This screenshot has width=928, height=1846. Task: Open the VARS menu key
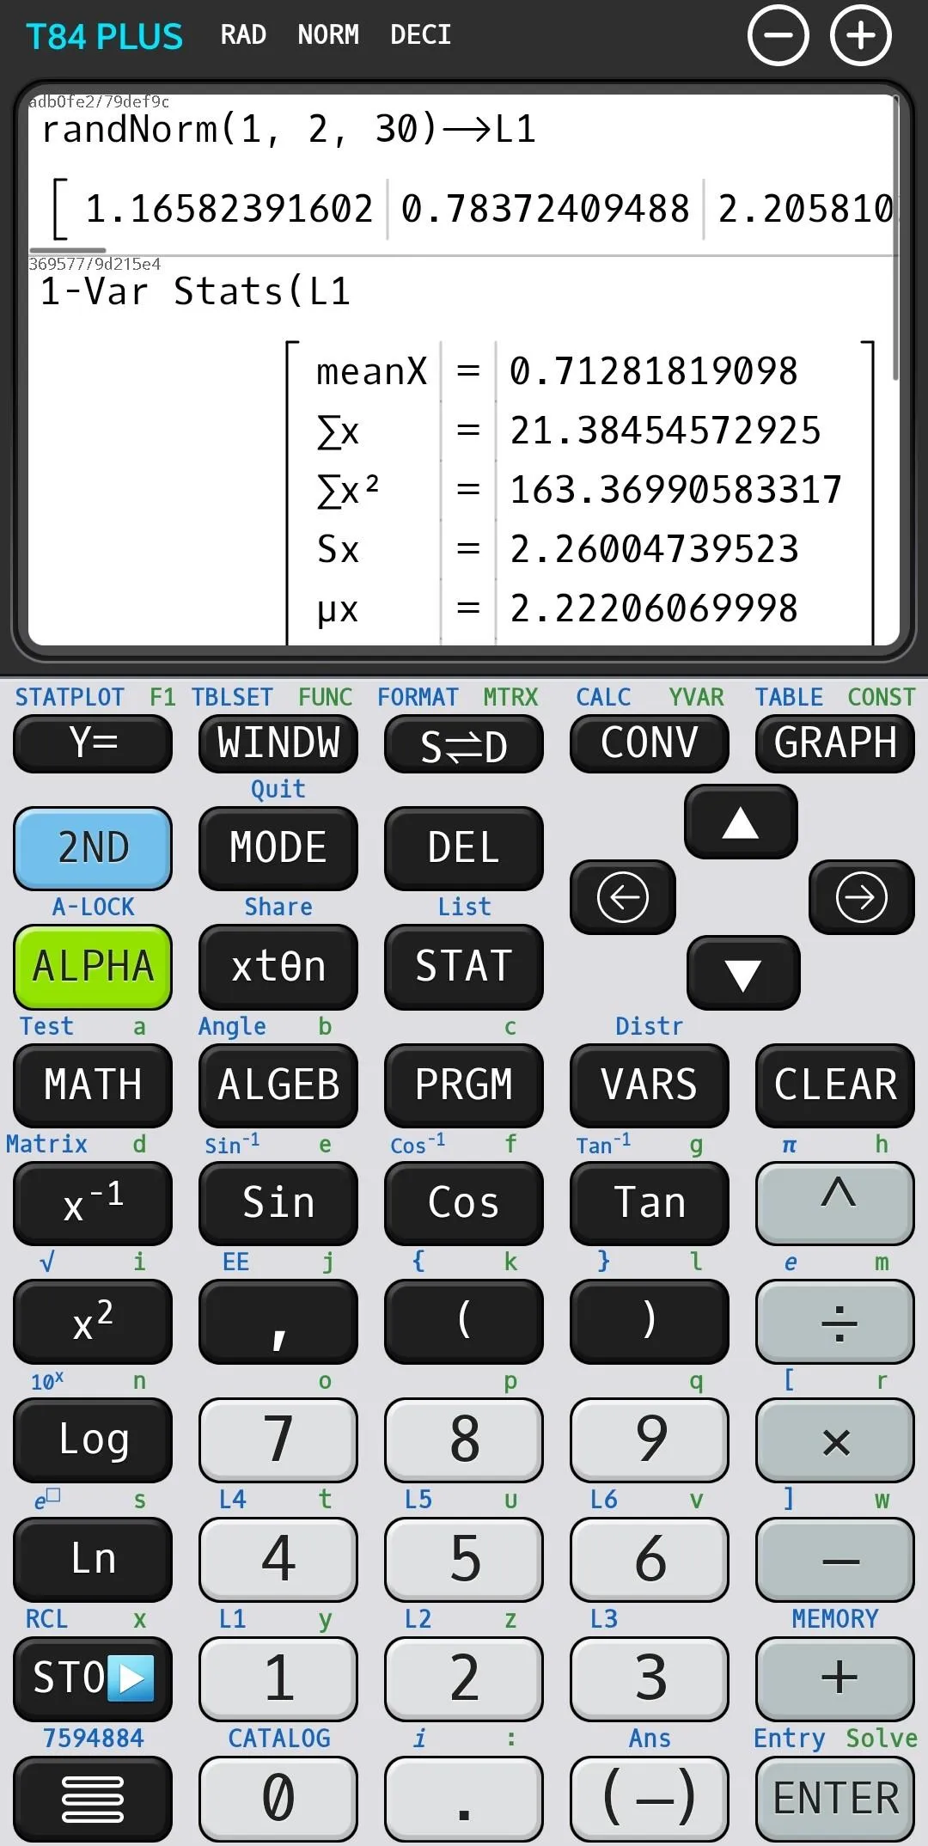[650, 1085]
